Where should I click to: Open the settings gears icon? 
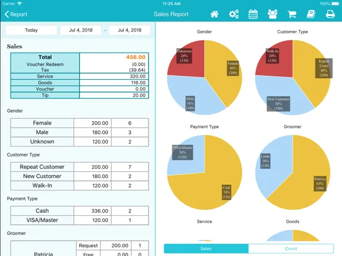234,14
